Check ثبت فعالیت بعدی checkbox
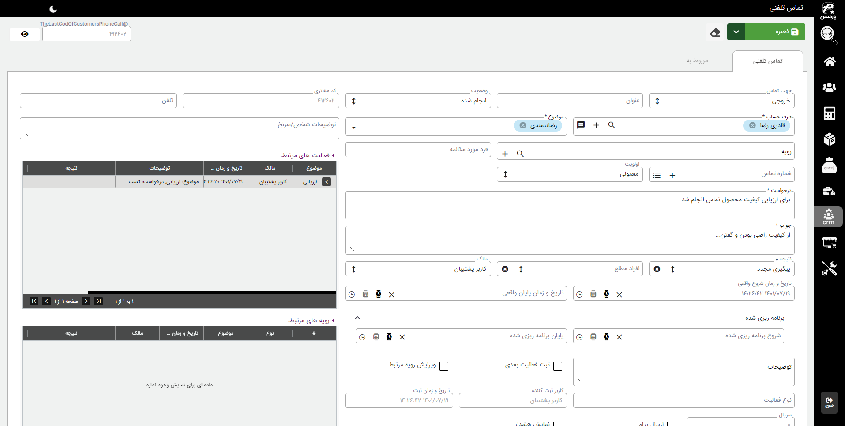Image resolution: width=845 pixels, height=426 pixels. coord(558,366)
